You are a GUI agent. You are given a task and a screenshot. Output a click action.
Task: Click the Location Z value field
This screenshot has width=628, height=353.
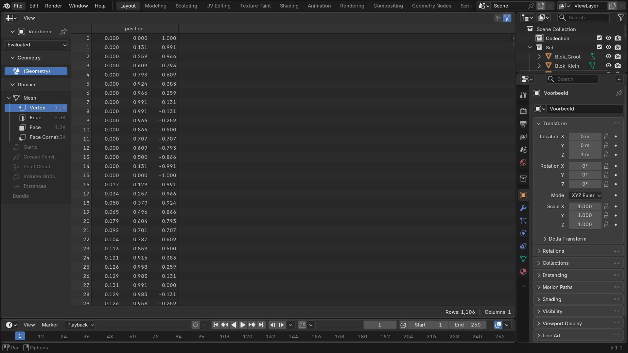tap(585, 155)
